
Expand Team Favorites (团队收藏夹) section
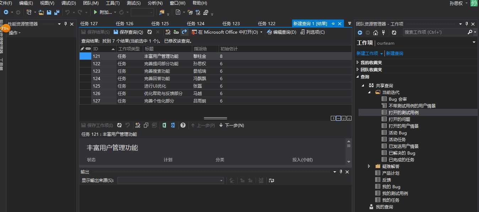point(358,70)
